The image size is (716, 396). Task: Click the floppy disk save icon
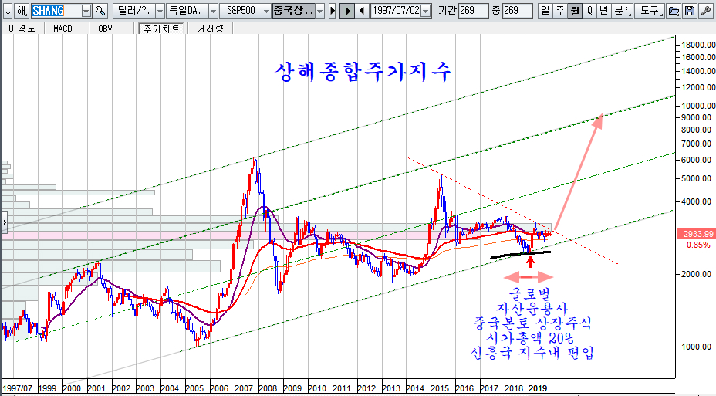click(690, 11)
